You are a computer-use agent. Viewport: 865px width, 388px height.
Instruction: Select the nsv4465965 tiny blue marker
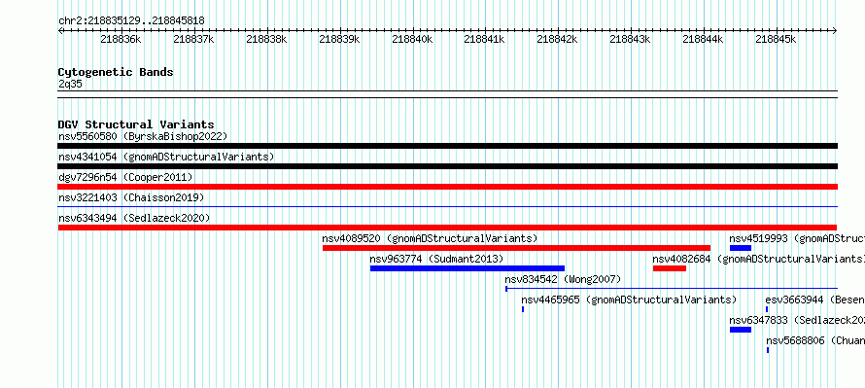pos(523,309)
